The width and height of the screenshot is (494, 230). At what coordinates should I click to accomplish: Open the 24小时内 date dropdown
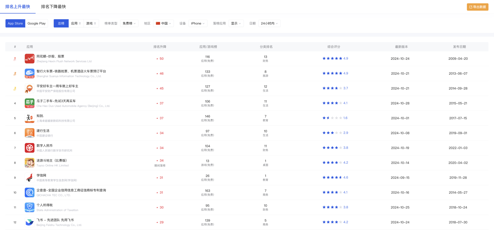[269, 23]
